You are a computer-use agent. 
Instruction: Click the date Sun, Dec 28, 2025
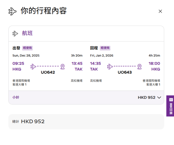(x=26, y=55)
